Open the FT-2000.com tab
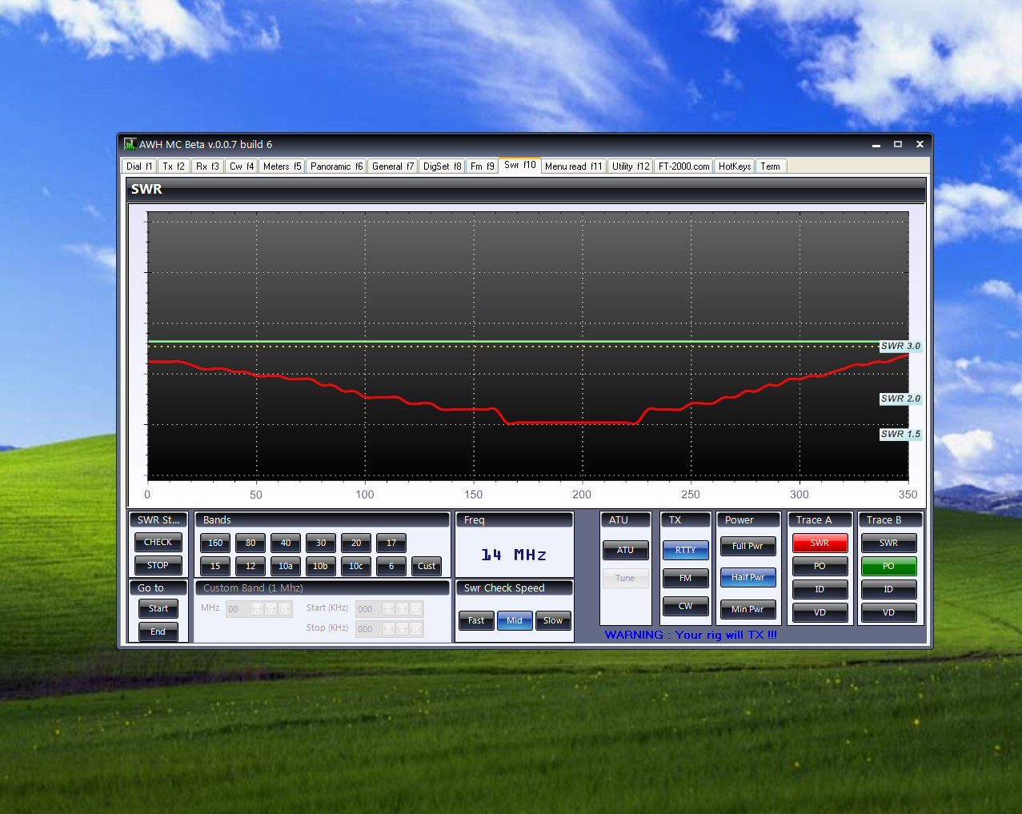 [x=684, y=166]
